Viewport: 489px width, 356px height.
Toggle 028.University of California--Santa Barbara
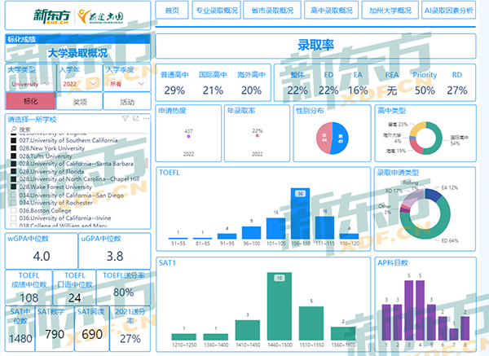click(13, 164)
